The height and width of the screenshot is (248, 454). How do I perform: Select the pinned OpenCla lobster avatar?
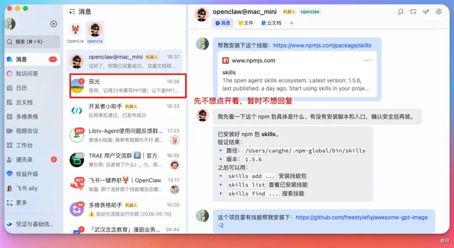(x=75, y=30)
